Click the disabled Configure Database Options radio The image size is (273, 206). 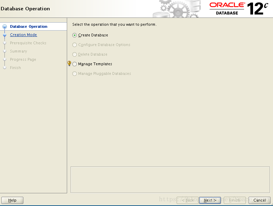pyautogui.click(x=74, y=45)
